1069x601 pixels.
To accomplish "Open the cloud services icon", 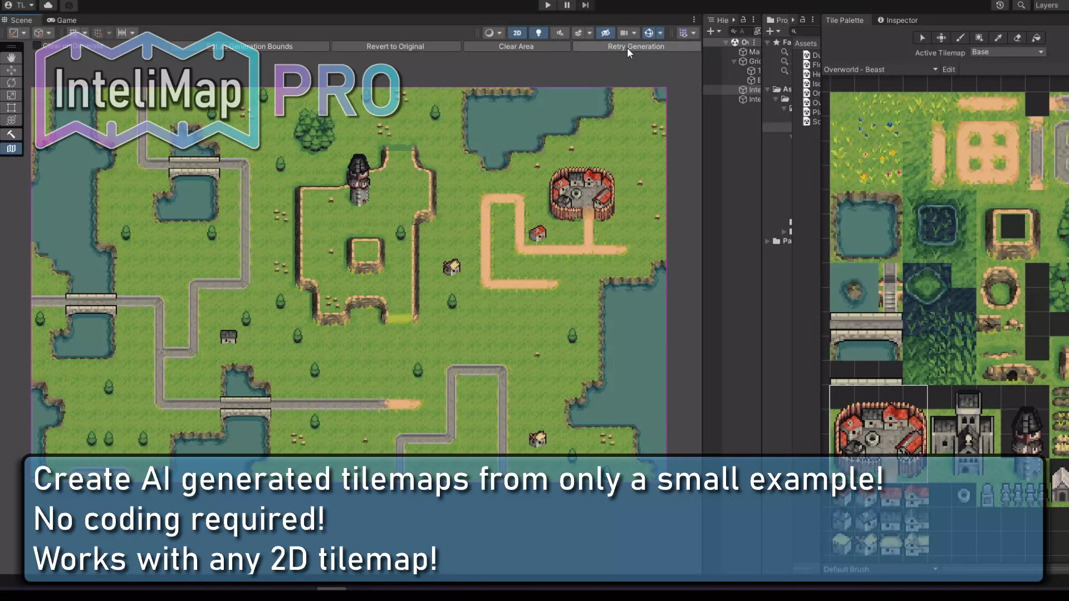I will pyautogui.click(x=48, y=5).
